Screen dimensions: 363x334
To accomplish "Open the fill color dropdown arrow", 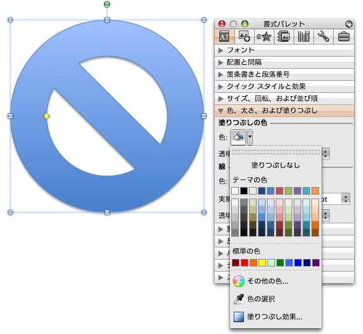I will pyautogui.click(x=250, y=137).
